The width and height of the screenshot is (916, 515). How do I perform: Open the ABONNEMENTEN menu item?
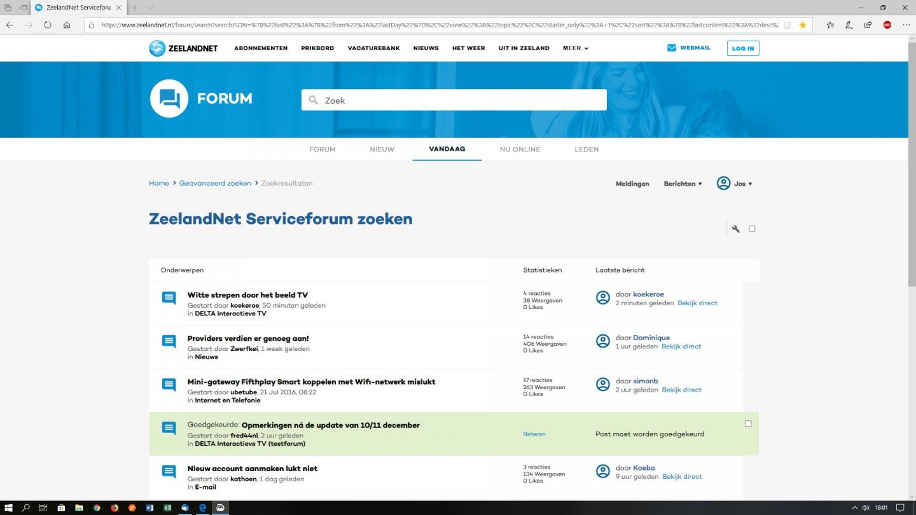pyautogui.click(x=261, y=48)
